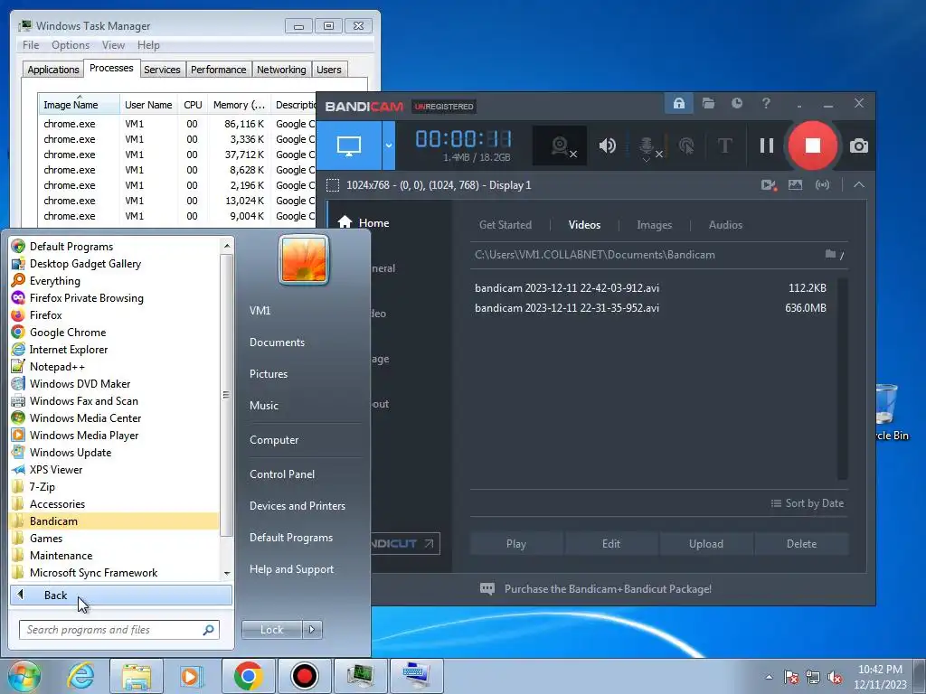
Task: Toggle the microphone icon in Bandicam
Action: (x=648, y=146)
